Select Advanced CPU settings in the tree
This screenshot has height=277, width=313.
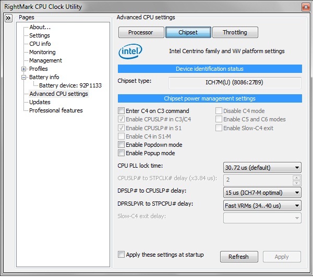click(58, 94)
